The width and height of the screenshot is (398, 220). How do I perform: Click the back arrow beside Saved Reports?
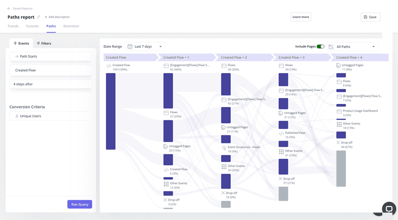(9, 8)
